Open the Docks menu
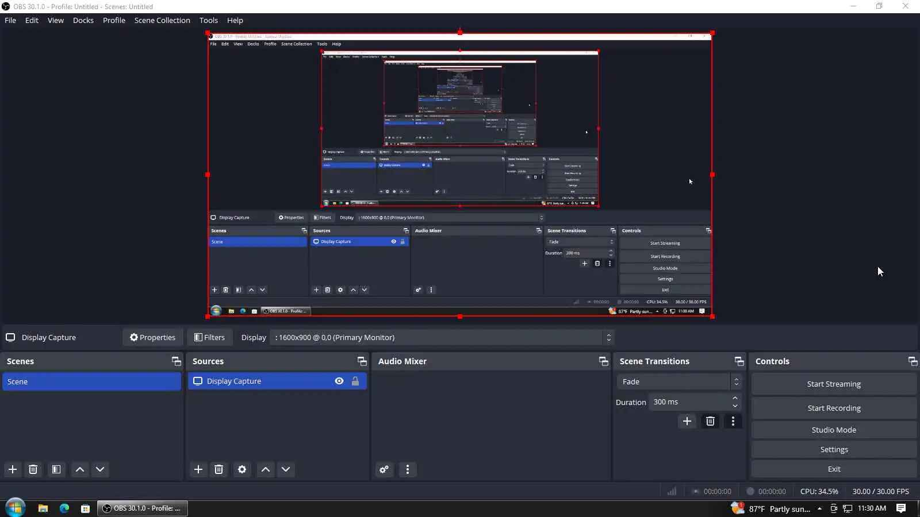The height and width of the screenshot is (517, 920). [x=83, y=20]
